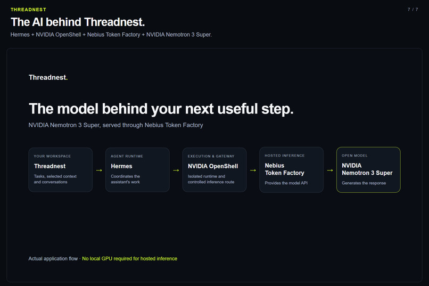Click 'Actual application flow' footer text
429x286 pixels.
click(x=53, y=259)
